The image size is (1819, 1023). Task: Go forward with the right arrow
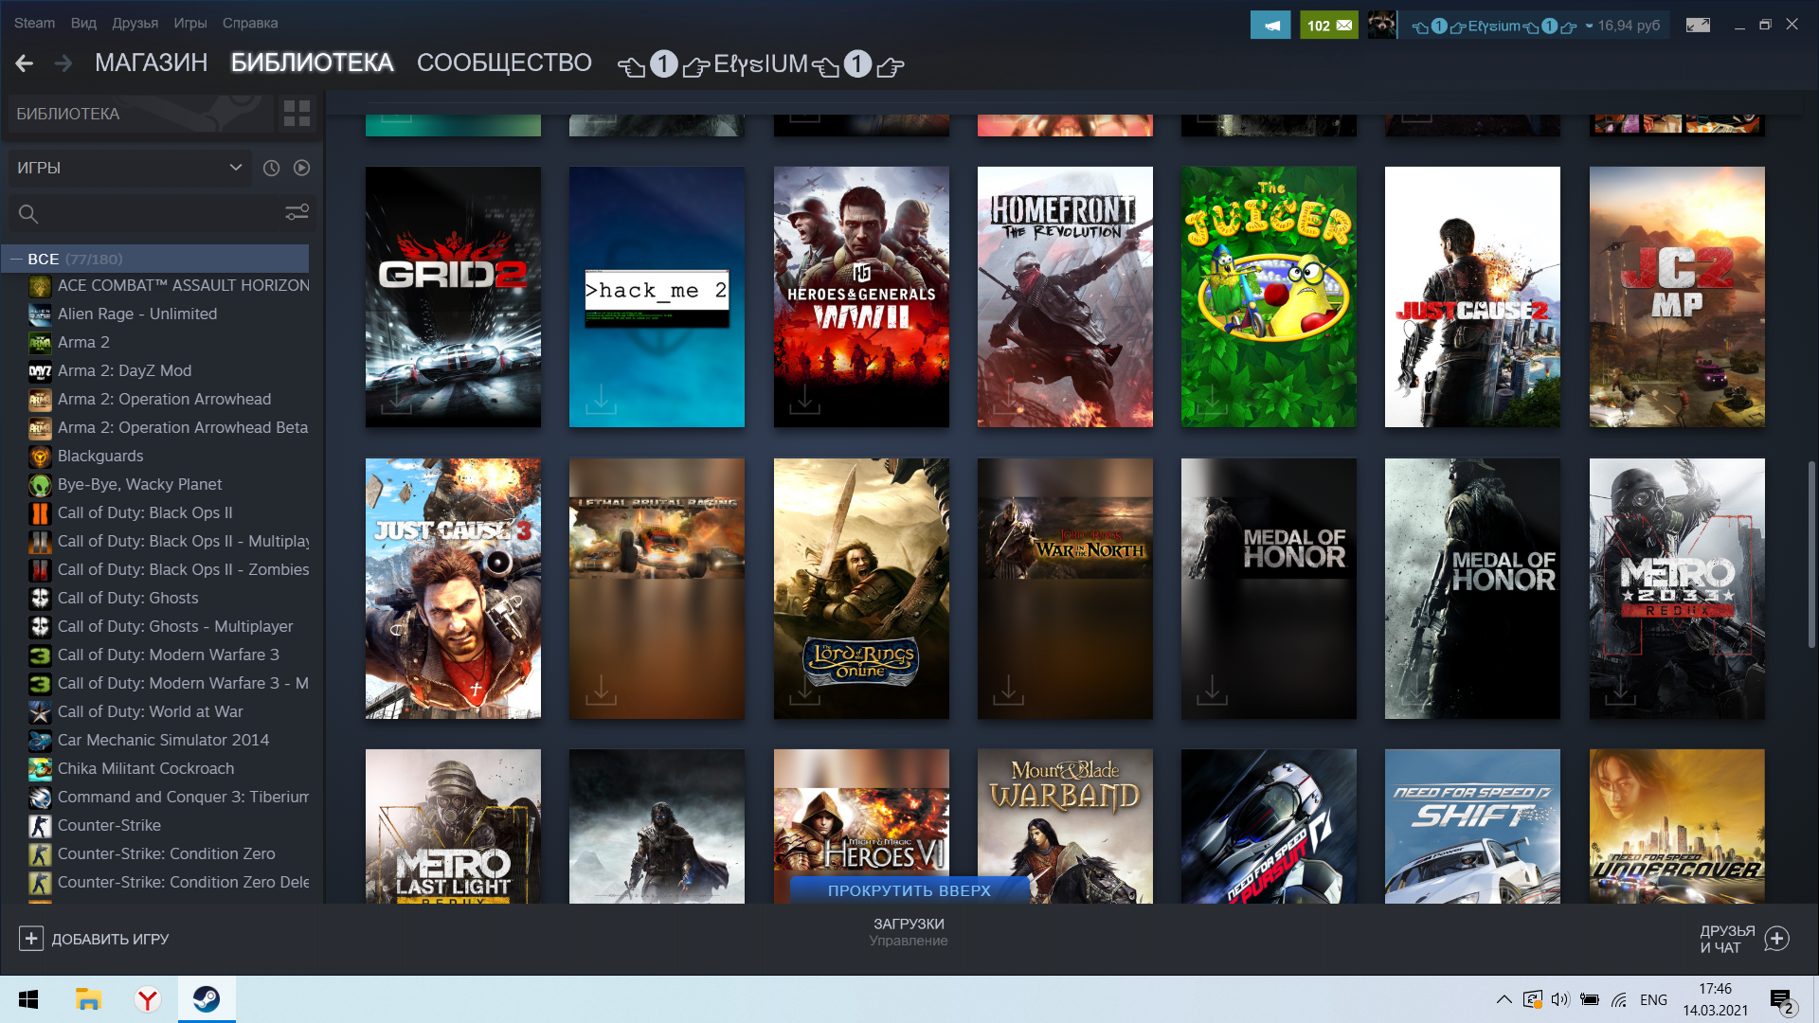(x=63, y=63)
